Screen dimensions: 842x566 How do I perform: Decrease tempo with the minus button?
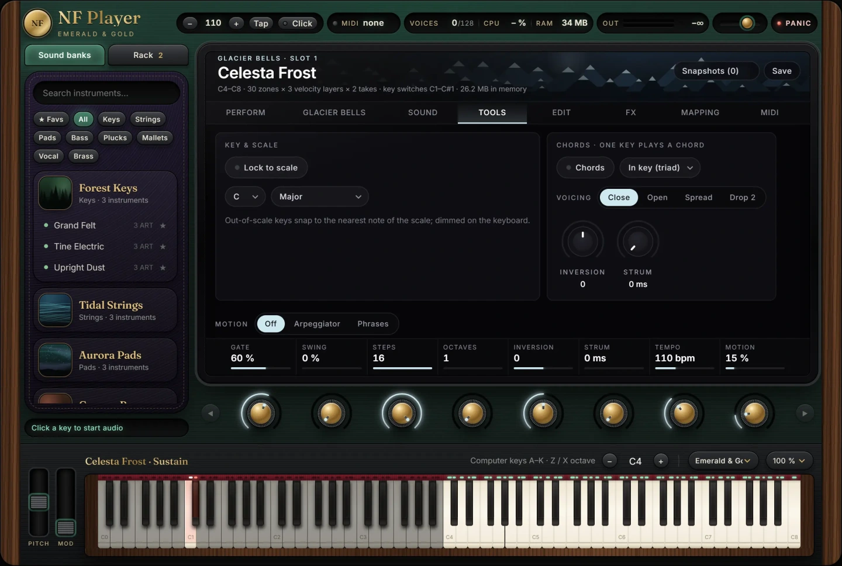[x=190, y=23]
